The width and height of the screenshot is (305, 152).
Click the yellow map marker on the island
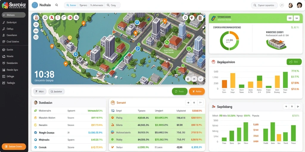(70, 37)
